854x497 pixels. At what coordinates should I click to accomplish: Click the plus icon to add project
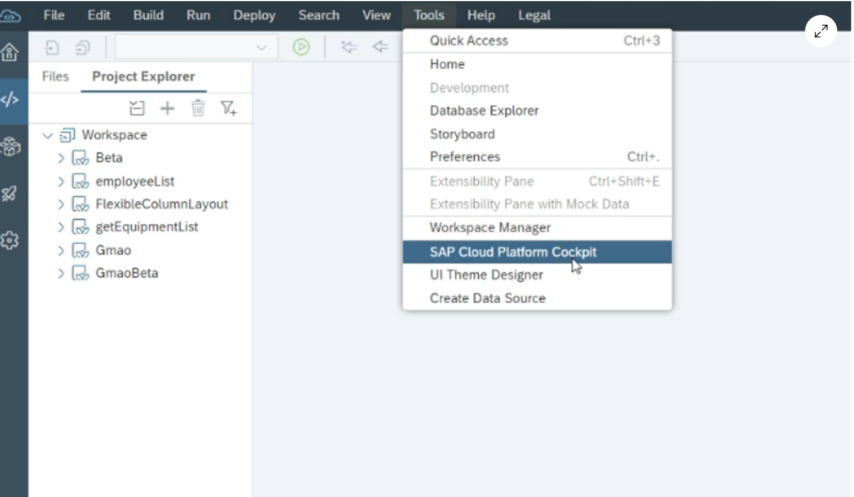click(167, 108)
